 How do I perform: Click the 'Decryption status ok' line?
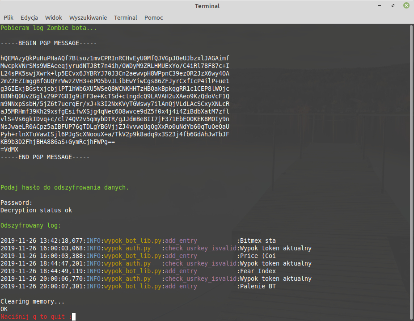tap(36, 210)
